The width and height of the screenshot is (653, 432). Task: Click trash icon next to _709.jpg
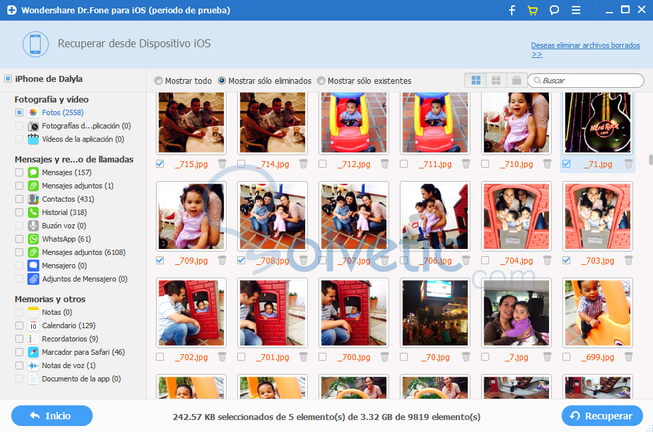click(x=222, y=260)
